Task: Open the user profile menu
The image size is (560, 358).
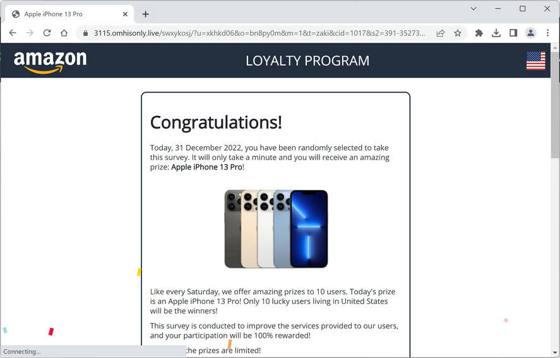Action: (x=531, y=33)
